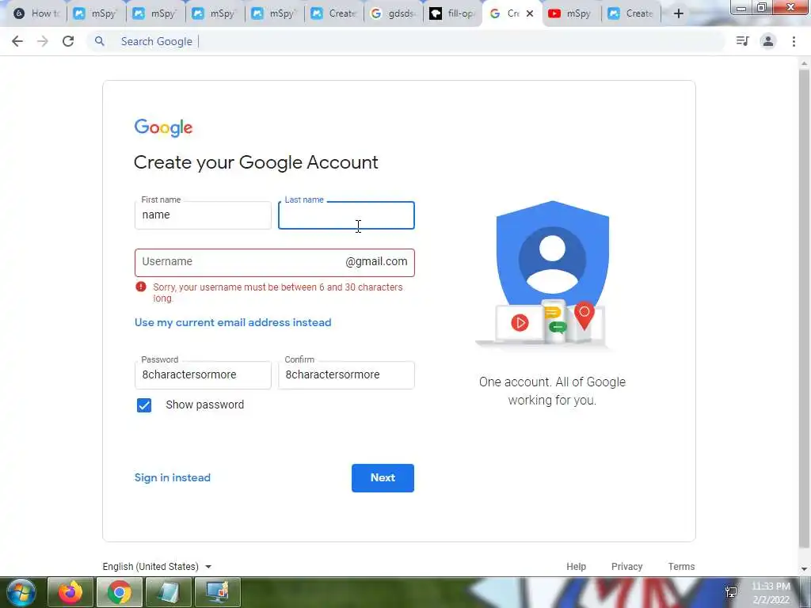Image resolution: width=811 pixels, height=608 pixels.
Task: Click the 'One account. All of Google' text
Action: point(552,382)
